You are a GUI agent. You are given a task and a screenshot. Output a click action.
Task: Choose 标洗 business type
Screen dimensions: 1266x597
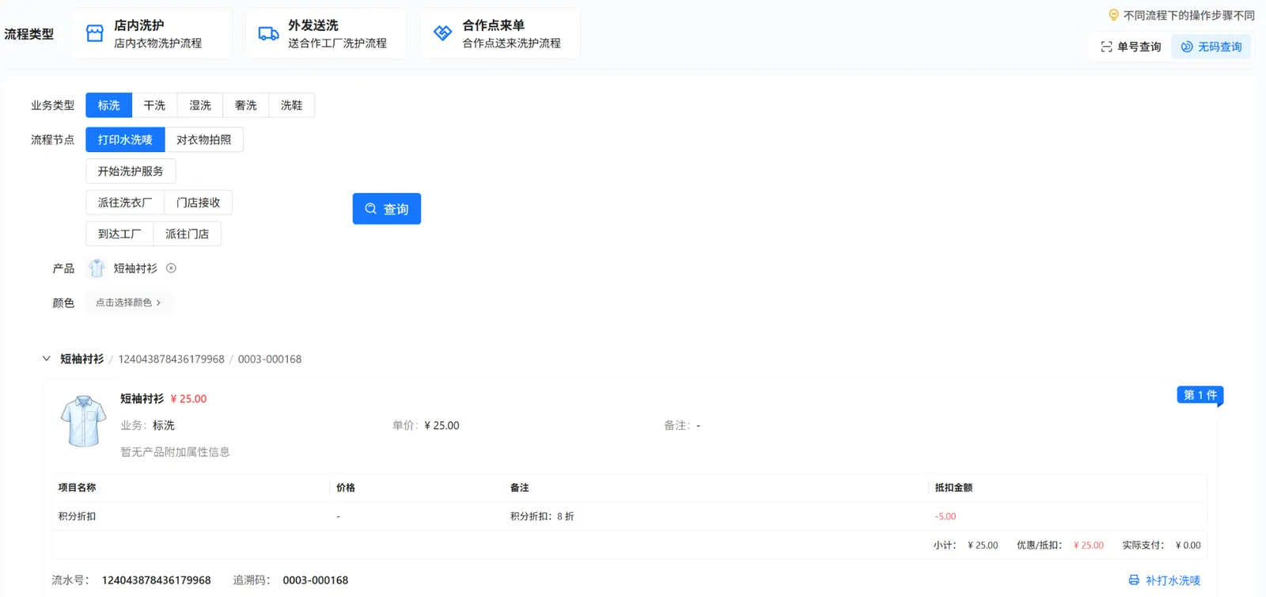point(109,105)
